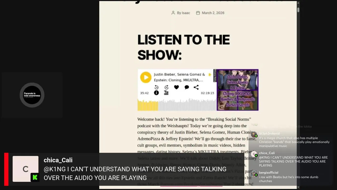Click the episode title in the player
This screenshot has width=337, height=190.
179,77
